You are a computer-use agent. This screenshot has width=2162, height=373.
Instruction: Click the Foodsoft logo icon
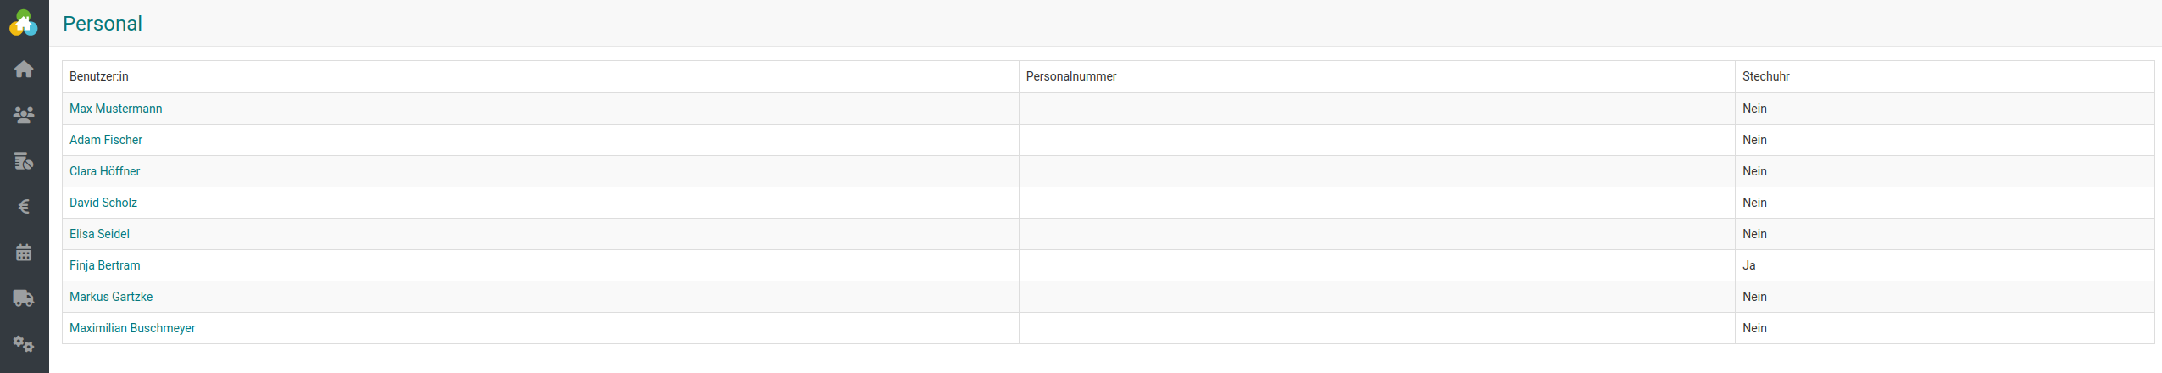(x=24, y=24)
